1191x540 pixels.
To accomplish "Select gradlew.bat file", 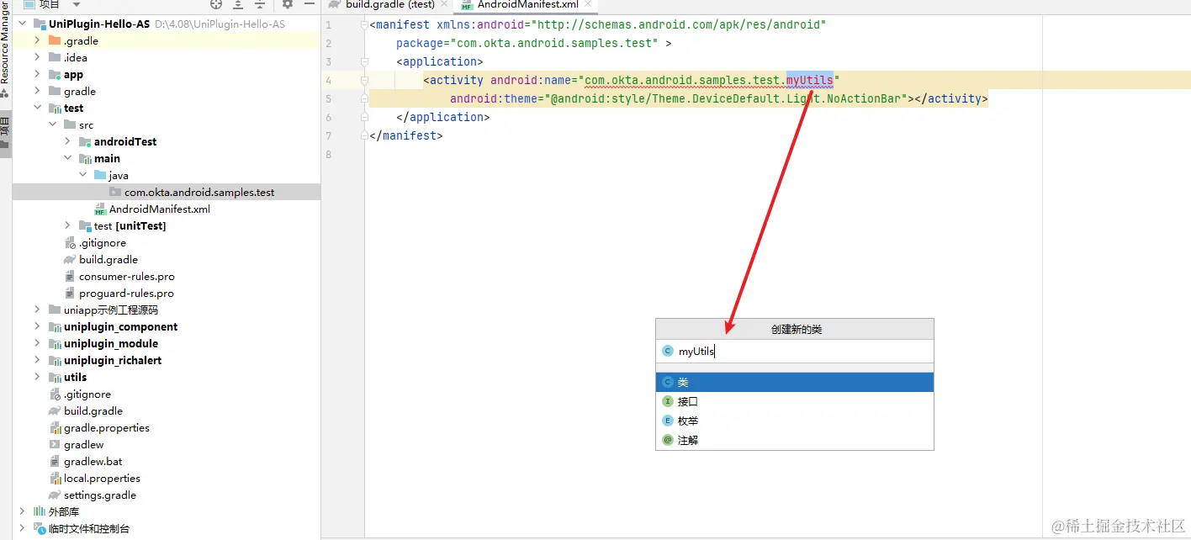I will pos(93,461).
